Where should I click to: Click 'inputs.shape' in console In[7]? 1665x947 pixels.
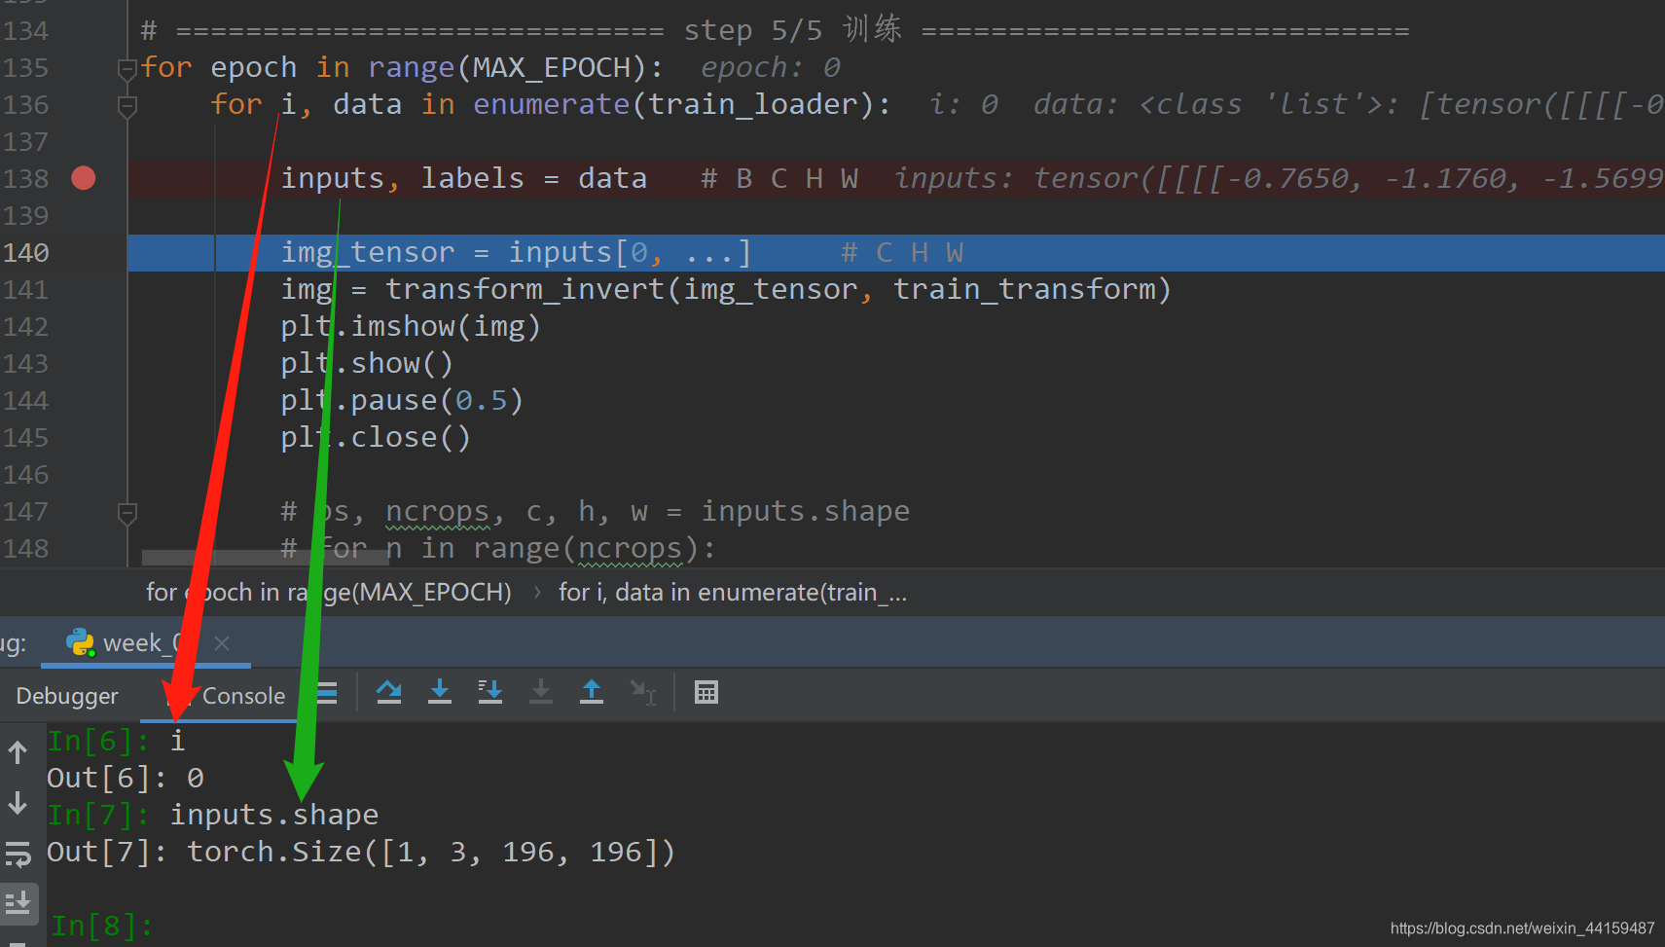pos(274,815)
